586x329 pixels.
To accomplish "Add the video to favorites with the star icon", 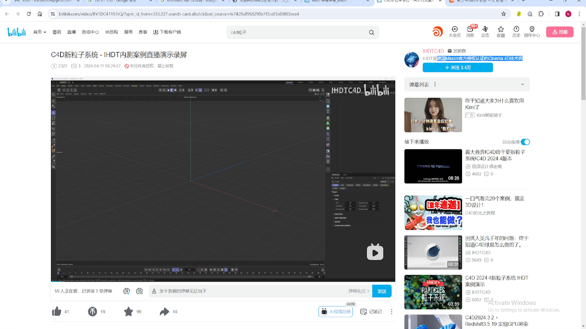I will (128, 311).
